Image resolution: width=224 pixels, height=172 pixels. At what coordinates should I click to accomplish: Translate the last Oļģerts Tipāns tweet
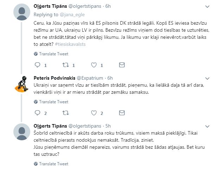pyautogui.click(x=53, y=164)
